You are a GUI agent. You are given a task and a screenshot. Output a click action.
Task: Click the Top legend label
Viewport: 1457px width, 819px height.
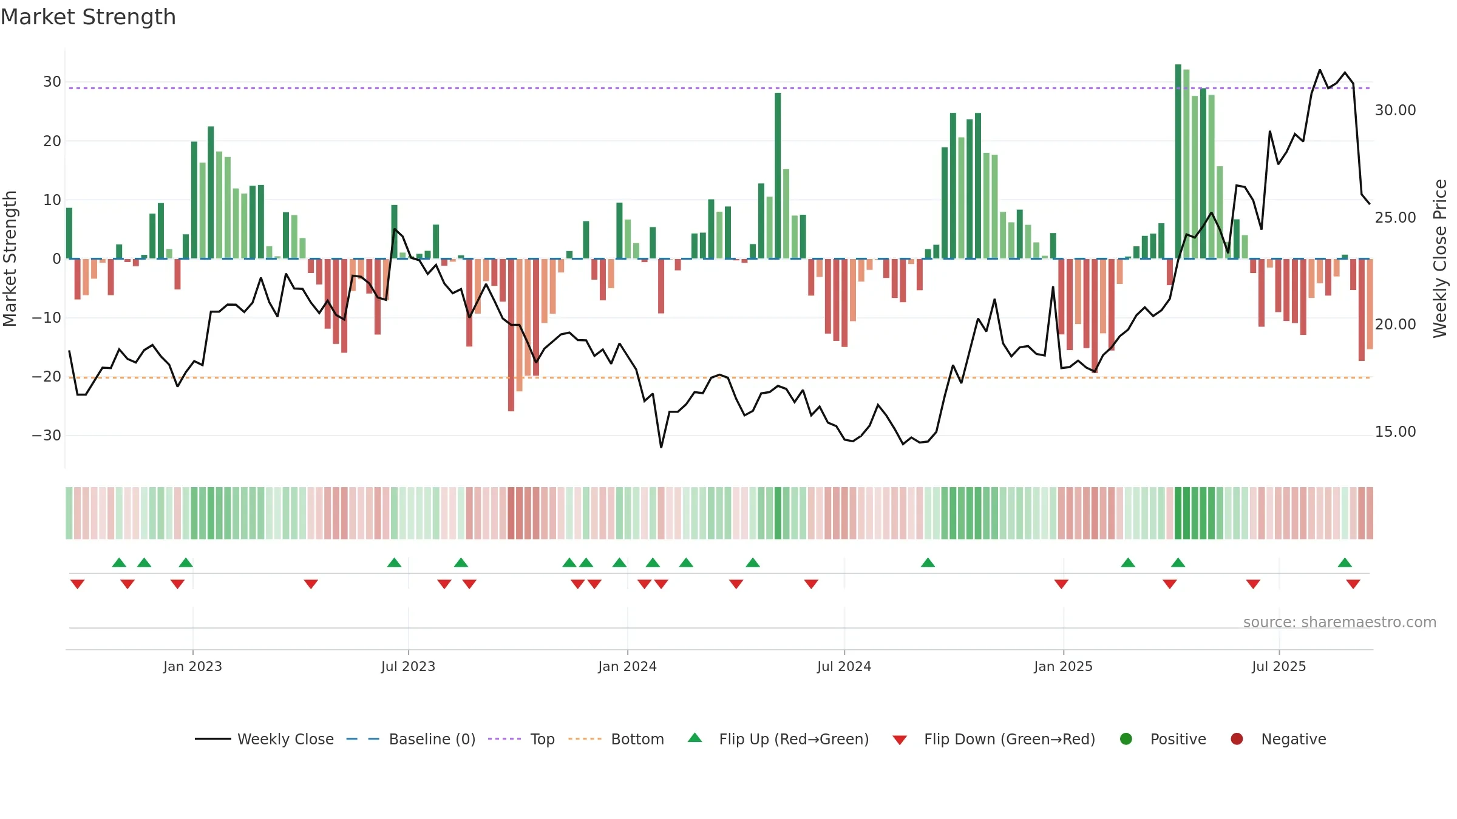542,739
